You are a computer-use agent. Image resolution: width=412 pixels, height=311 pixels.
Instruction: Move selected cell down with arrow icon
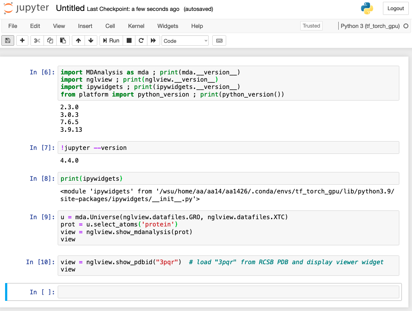[91, 40]
